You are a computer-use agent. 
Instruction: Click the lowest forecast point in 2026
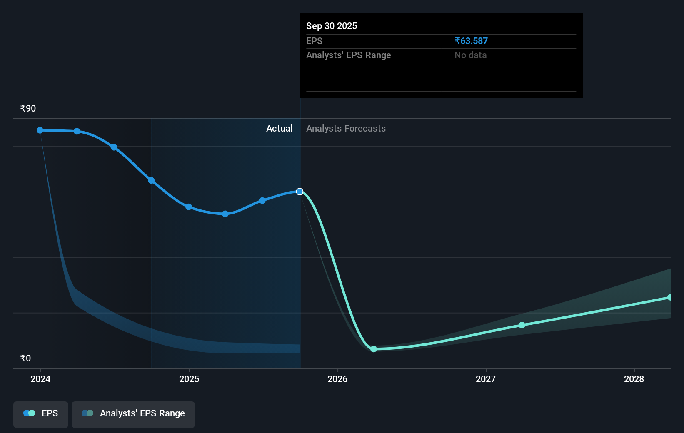(x=374, y=349)
